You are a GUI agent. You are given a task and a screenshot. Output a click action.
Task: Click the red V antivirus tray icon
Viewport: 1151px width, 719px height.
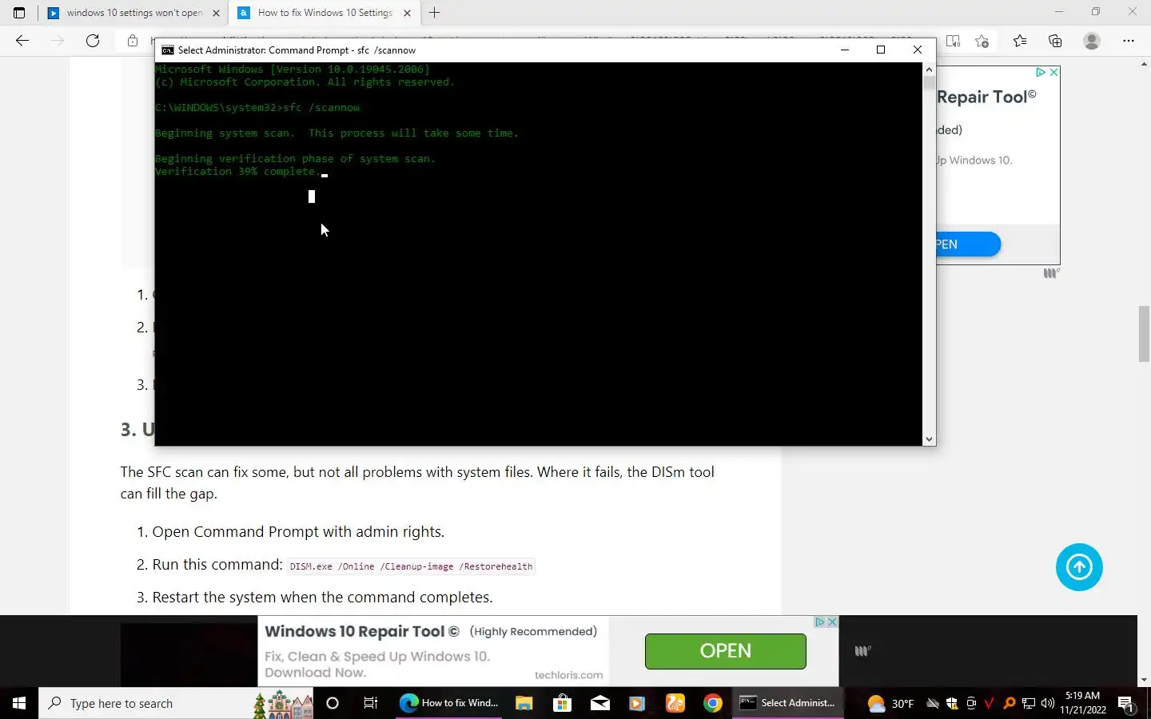click(990, 703)
